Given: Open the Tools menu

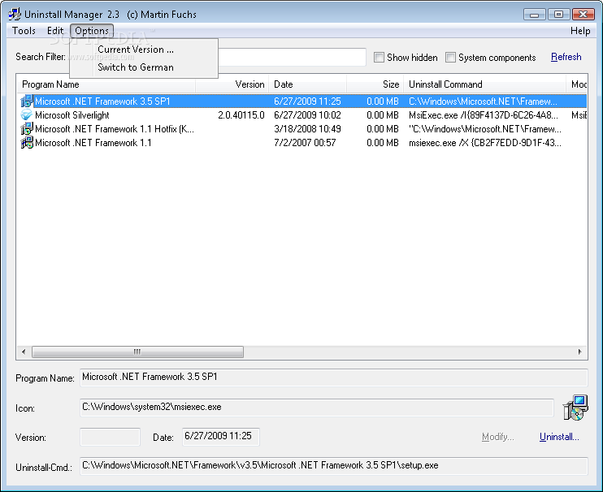Looking at the screenshot, I should coord(24,31).
